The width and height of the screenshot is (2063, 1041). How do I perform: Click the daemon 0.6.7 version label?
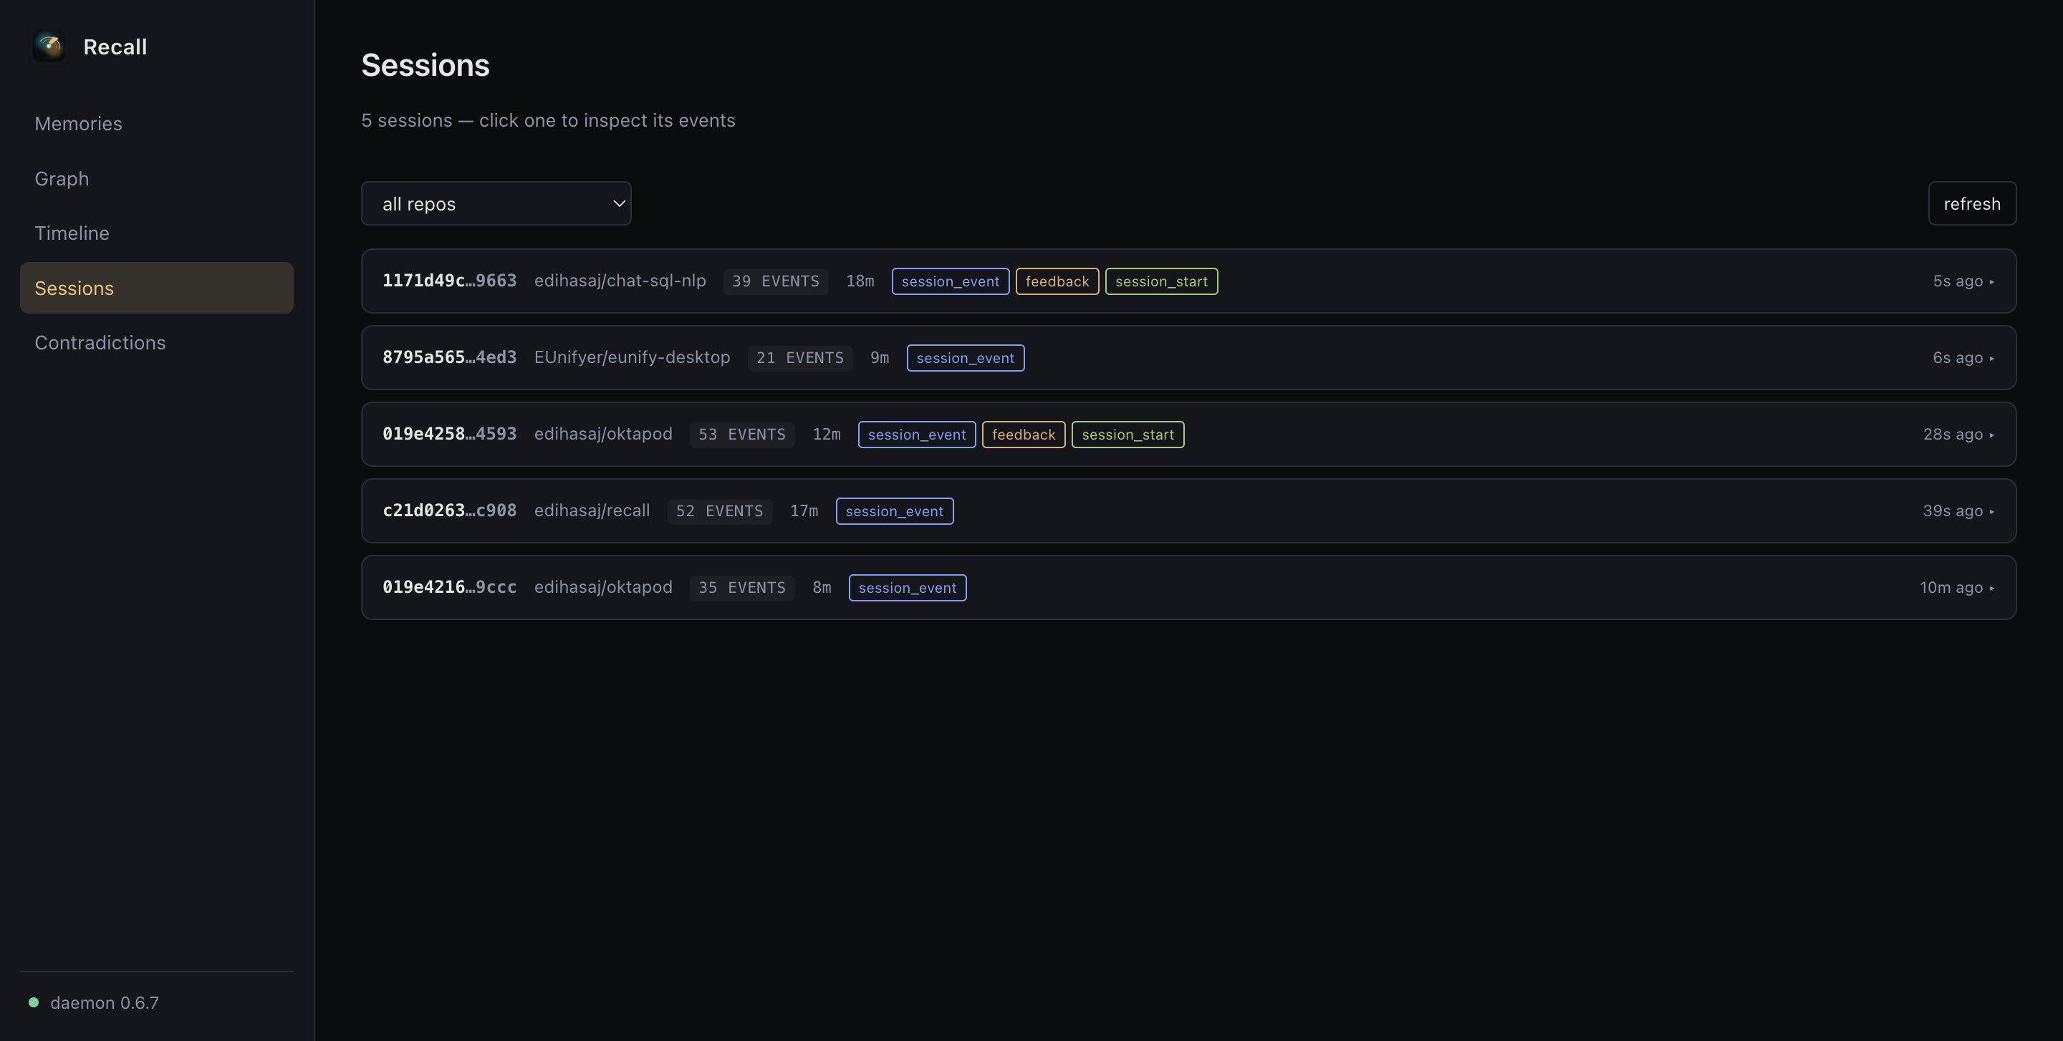pyautogui.click(x=105, y=1002)
